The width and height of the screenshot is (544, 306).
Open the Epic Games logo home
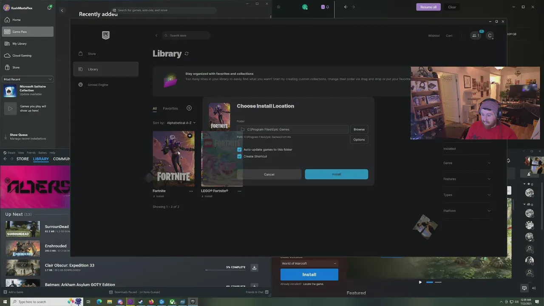coord(106,35)
